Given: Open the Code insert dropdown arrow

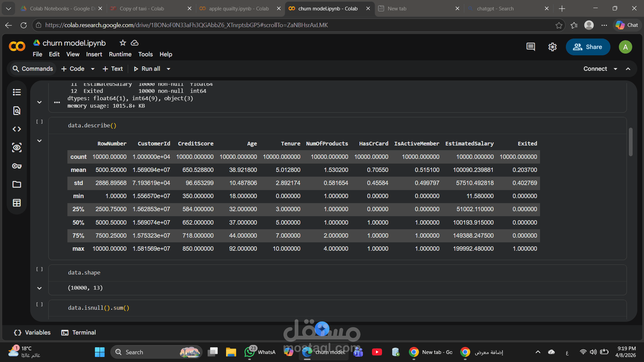Looking at the screenshot, I should (93, 69).
